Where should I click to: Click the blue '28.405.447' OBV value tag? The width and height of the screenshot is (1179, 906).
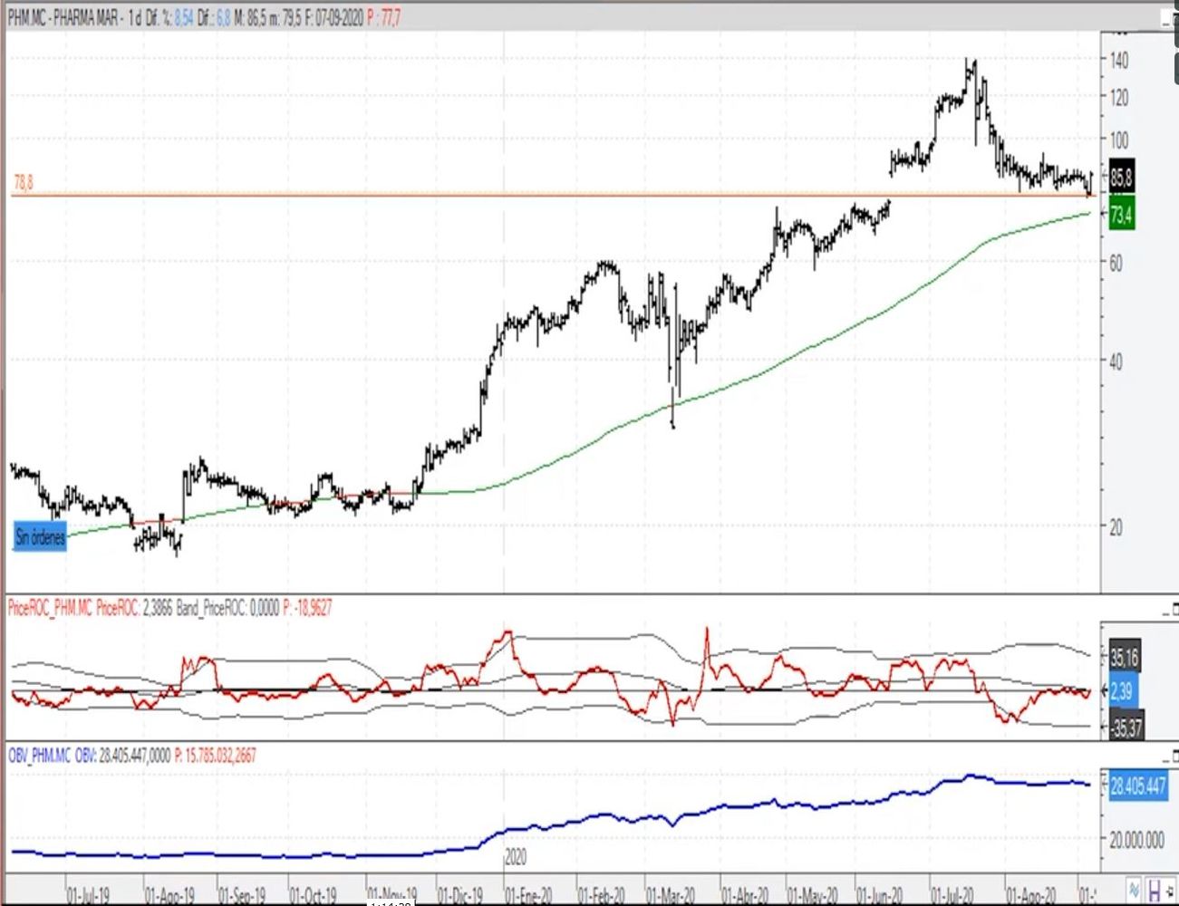[1138, 786]
